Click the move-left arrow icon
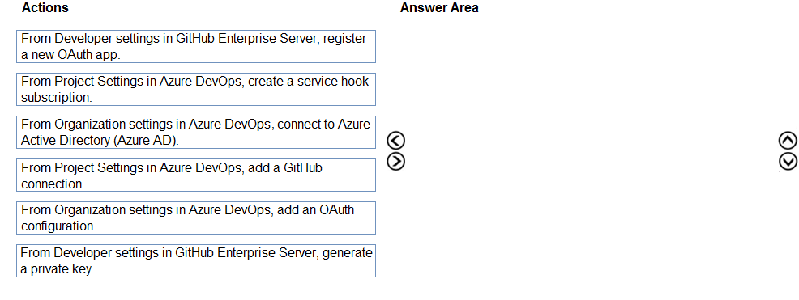The height and width of the screenshot is (300, 799). click(x=396, y=141)
